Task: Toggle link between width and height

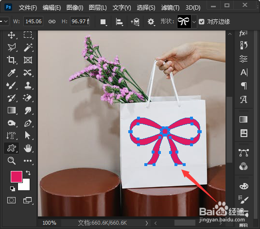Action: [x=52, y=21]
